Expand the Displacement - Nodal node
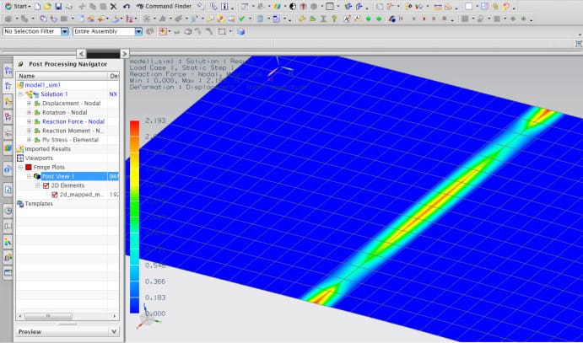Screen dimensions: 583x343 (x=29, y=103)
